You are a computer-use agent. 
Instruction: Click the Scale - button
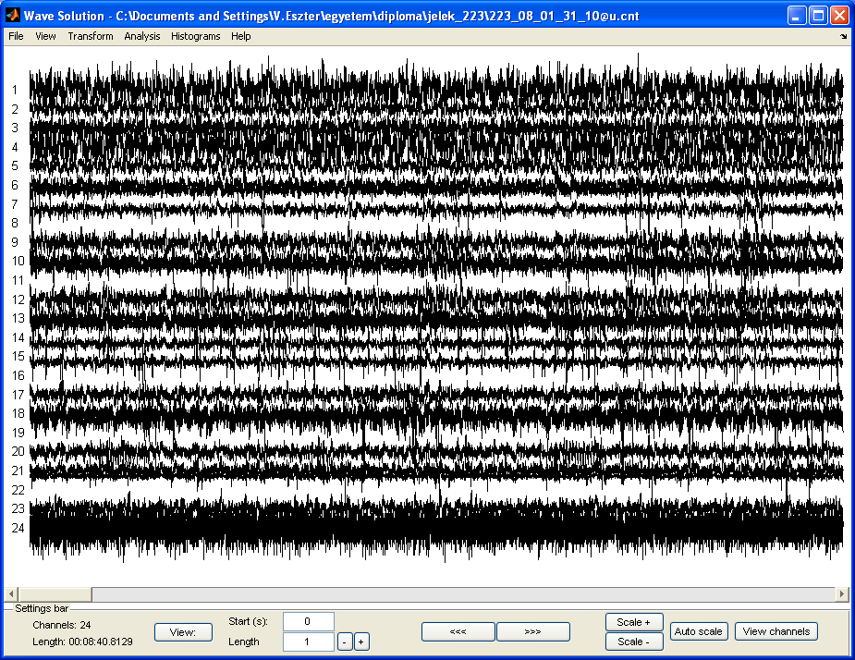[633, 642]
